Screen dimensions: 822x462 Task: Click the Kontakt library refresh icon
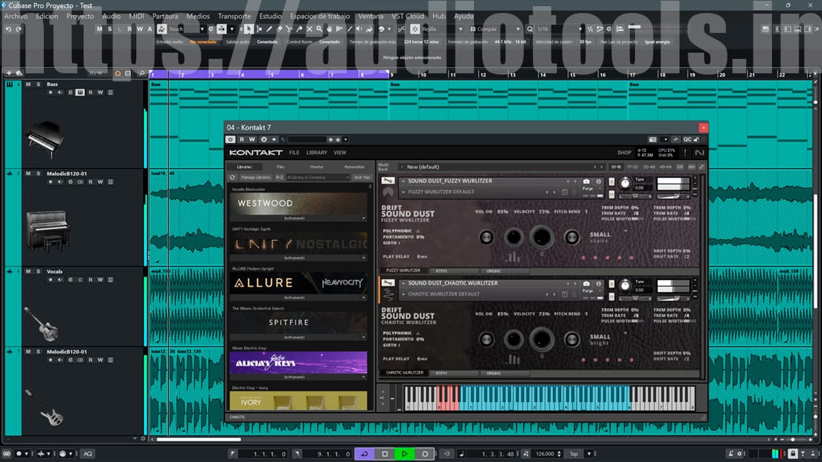coord(233,177)
